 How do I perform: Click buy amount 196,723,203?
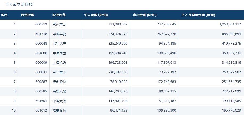(118, 63)
